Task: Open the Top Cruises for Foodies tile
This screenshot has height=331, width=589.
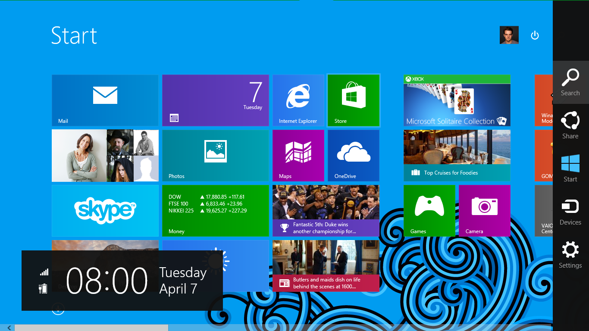Action: (x=457, y=156)
